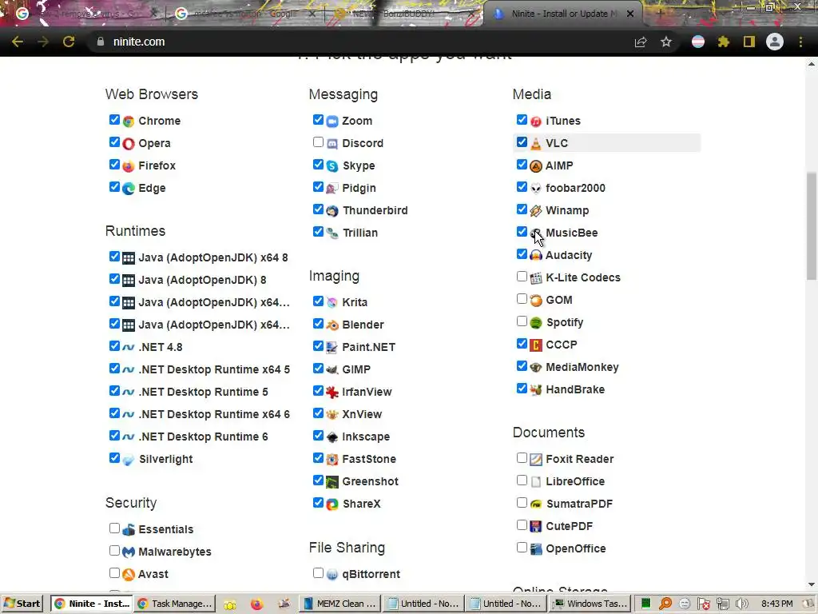Screen dimensions: 818x614
Task: Click the page vertical scrollbar thumb
Action: [x=812, y=225]
